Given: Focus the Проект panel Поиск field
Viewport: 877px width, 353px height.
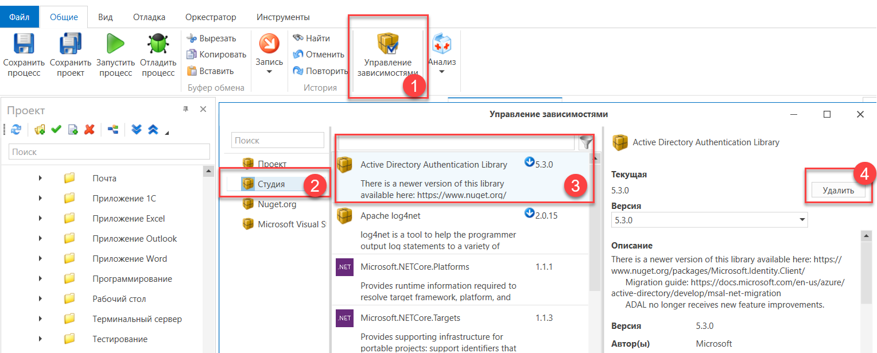Looking at the screenshot, I should (x=109, y=152).
